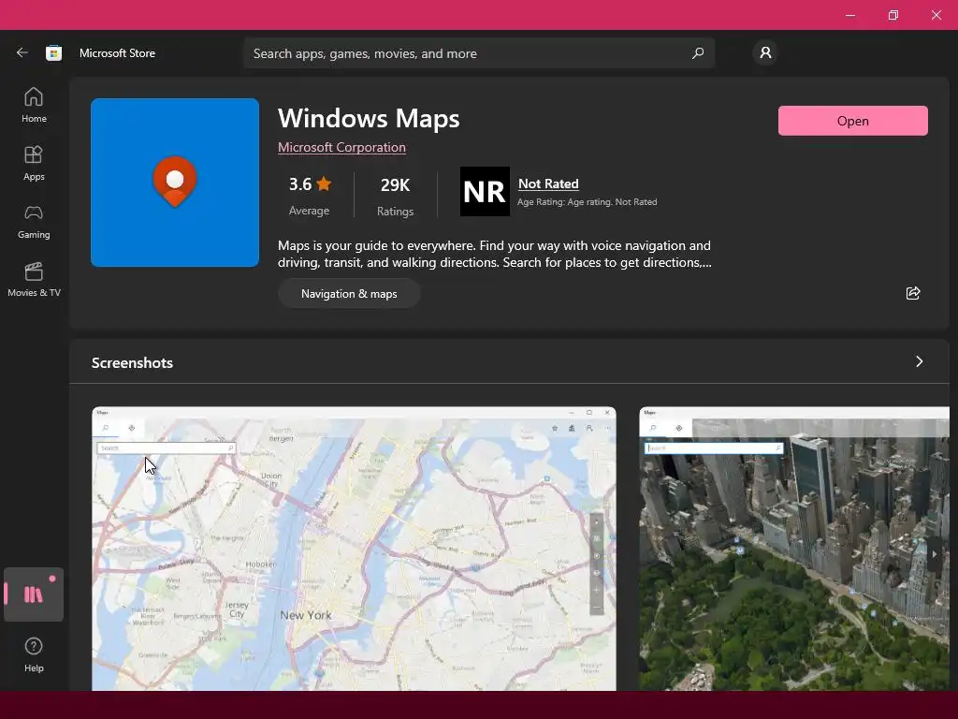Click the Microsoft Store logo icon

point(53,53)
